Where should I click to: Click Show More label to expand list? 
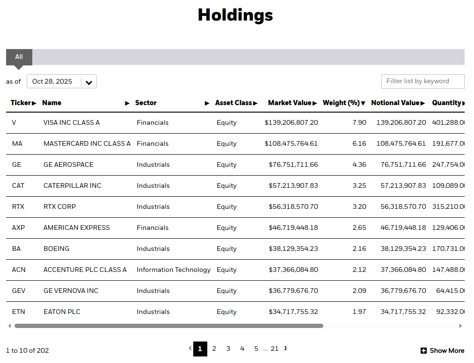pyautogui.click(x=447, y=351)
